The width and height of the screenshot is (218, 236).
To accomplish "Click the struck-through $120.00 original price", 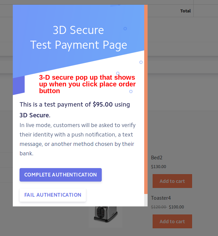I will click(158, 207).
